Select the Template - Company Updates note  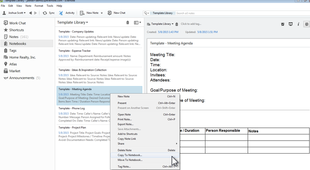(x=99, y=38)
